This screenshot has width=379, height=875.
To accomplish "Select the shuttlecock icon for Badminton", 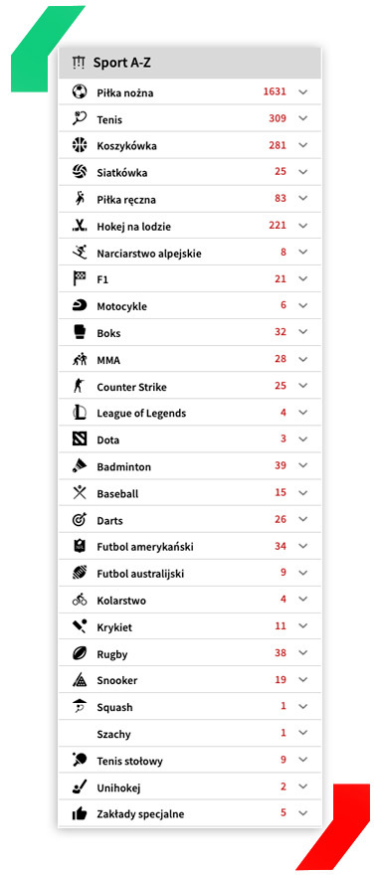I will (80, 466).
